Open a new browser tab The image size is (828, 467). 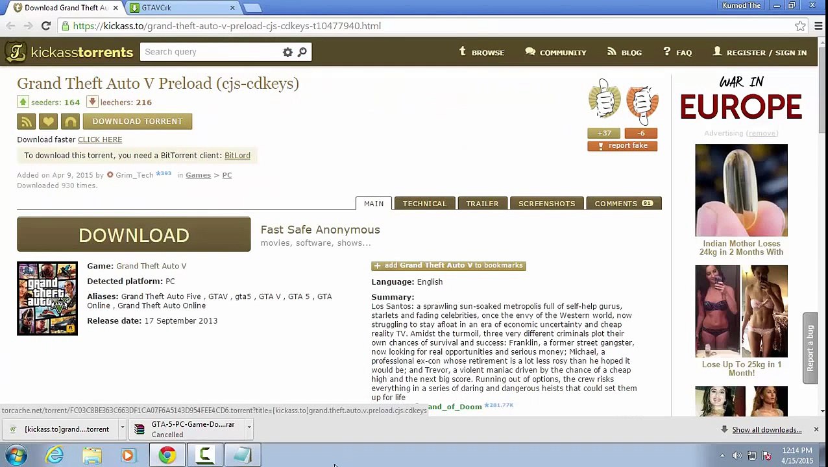[252, 8]
